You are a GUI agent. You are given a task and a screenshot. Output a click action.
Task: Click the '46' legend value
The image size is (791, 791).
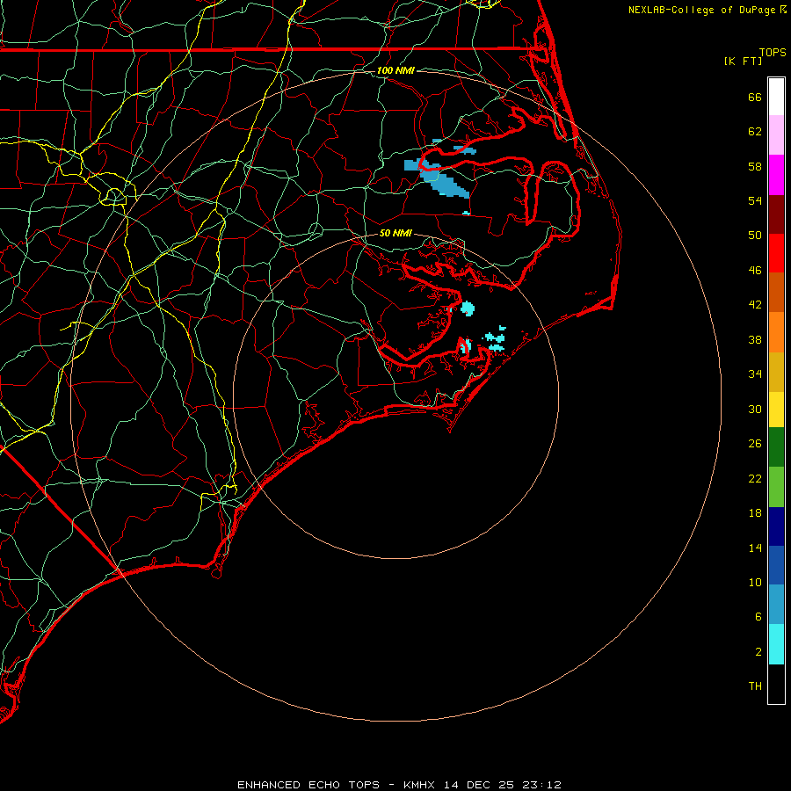pos(755,270)
